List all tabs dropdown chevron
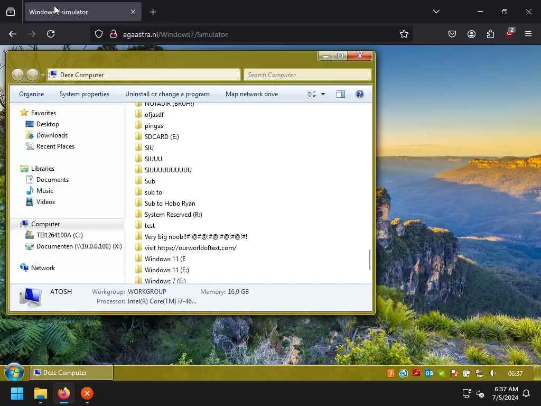Image resolution: width=541 pixels, height=406 pixels. tap(436, 12)
